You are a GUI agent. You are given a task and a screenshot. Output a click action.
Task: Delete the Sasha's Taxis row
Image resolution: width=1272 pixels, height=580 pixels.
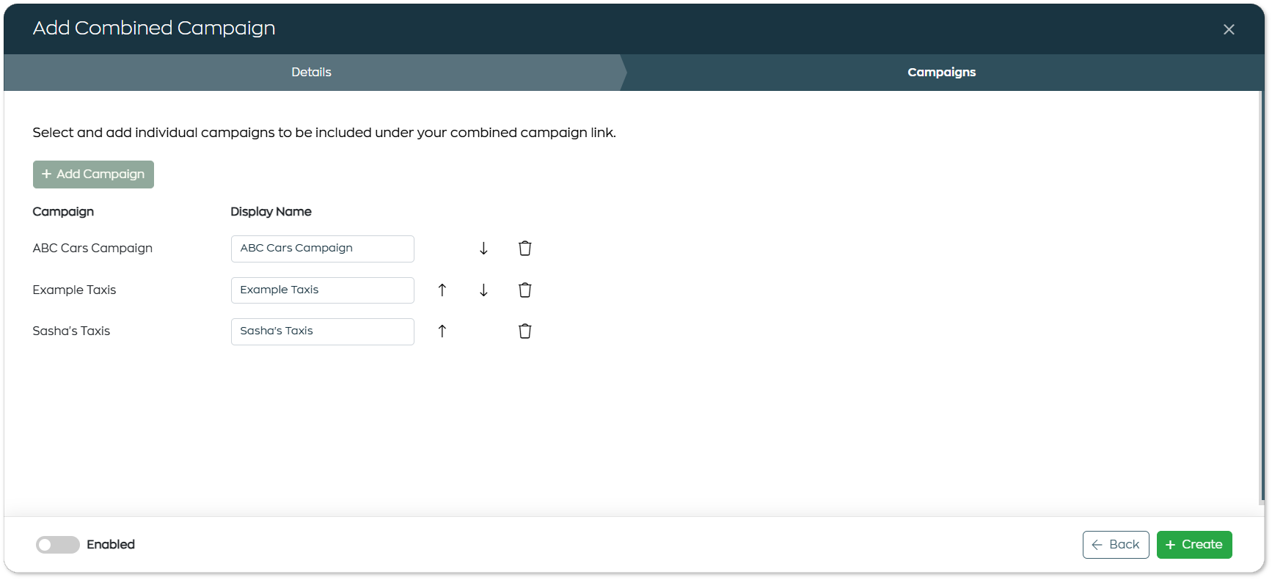(x=524, y=331)
